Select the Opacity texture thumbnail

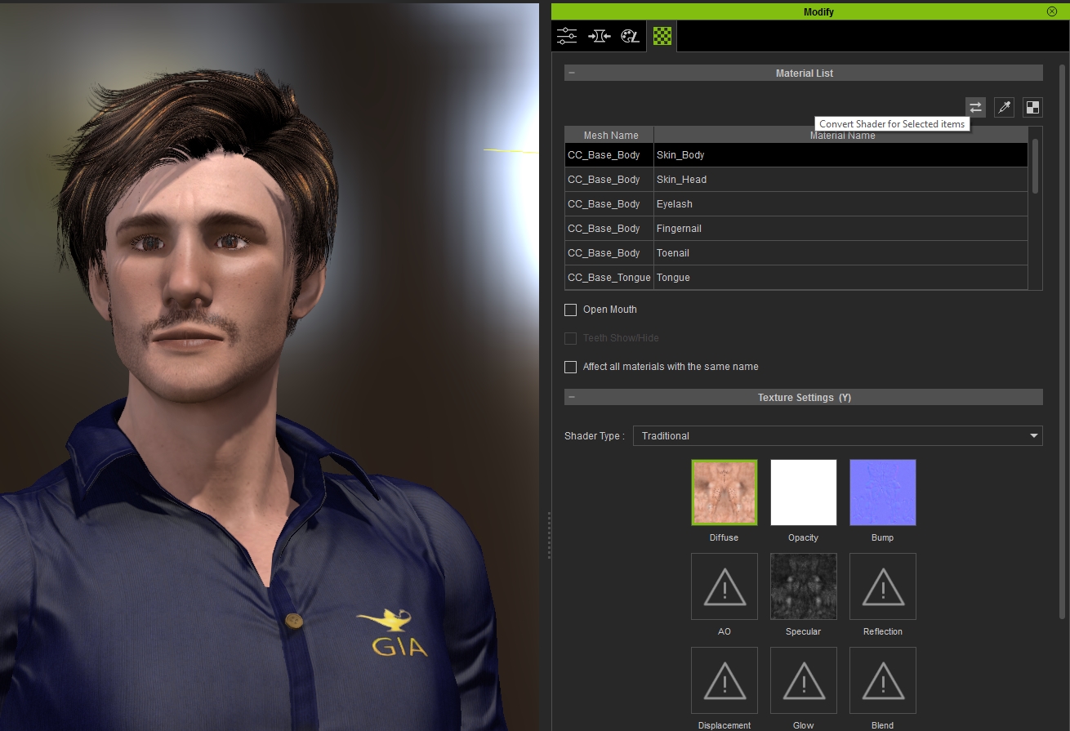804,493
